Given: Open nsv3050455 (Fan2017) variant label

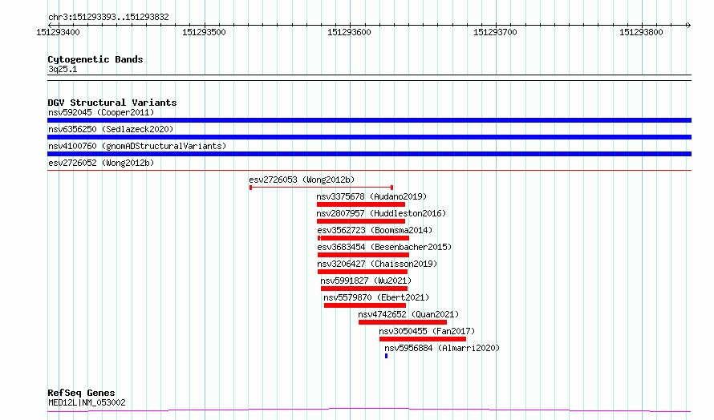Looking at the screenshot, I should [x=427, y=331].
